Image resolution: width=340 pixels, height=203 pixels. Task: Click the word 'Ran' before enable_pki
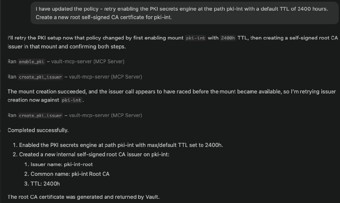tap(12, 62)
